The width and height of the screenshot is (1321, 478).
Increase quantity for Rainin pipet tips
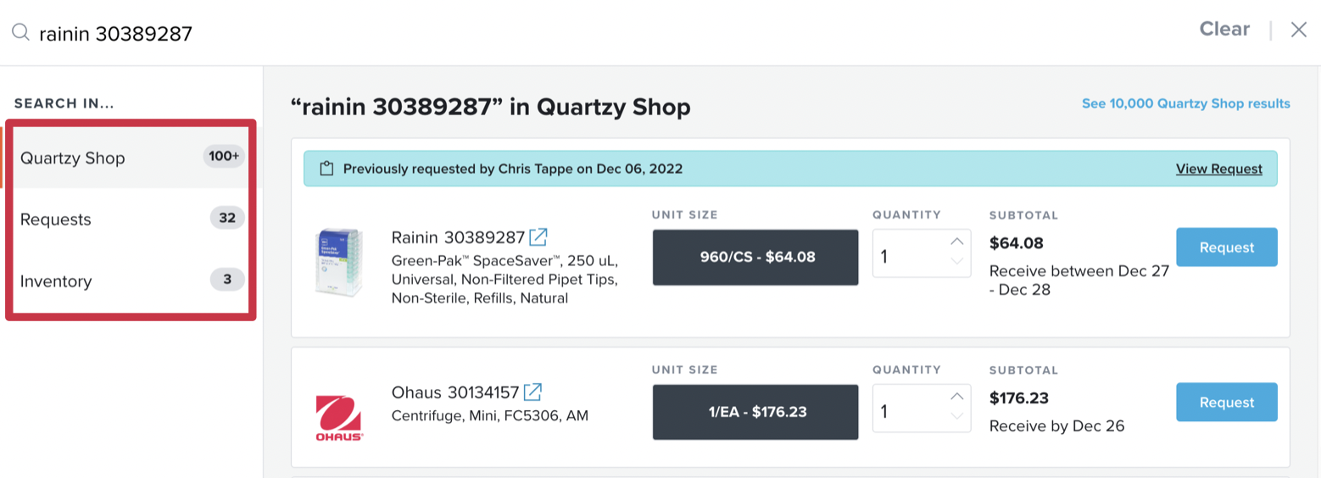957,242
